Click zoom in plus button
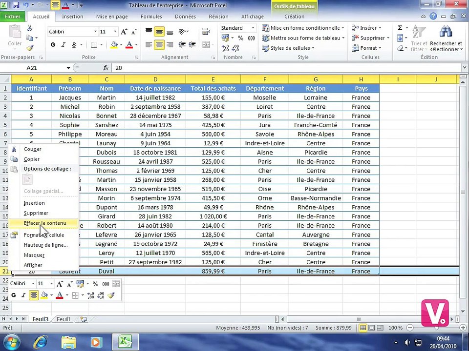This screenshot has width=469, height=351. (463, 328)
